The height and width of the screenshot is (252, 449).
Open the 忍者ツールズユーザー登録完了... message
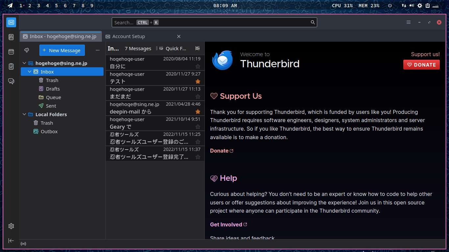155,153
